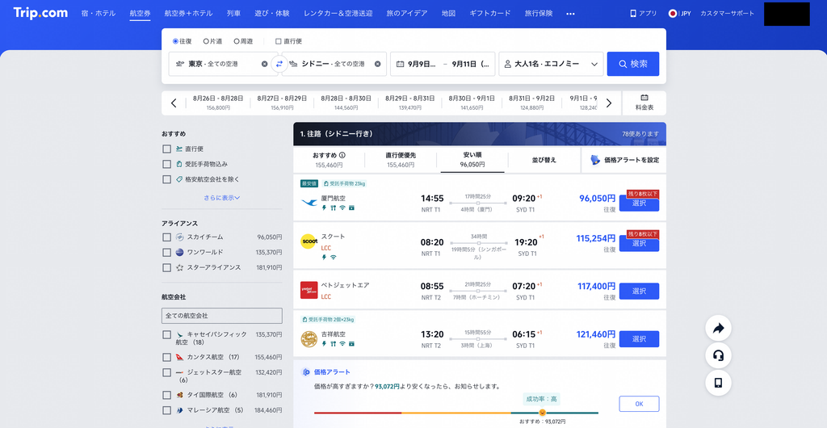Tick the キャセイパシフィック航空 checkbox
The height and width of the screenshot is (428, 827).
(166, 334)
